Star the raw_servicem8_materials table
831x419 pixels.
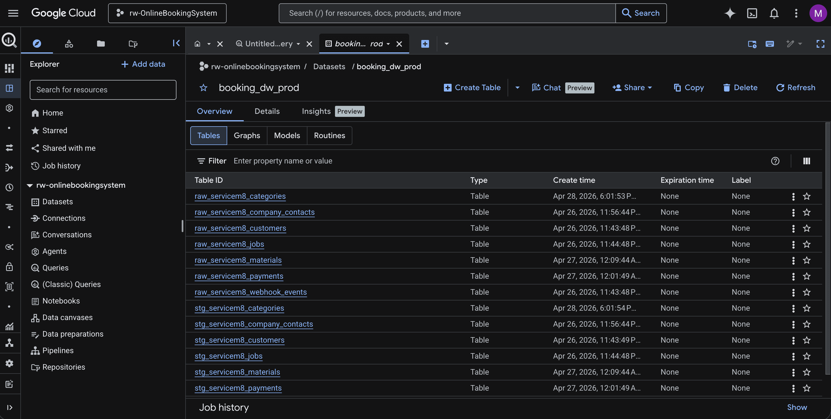click(x=806, y=260)
